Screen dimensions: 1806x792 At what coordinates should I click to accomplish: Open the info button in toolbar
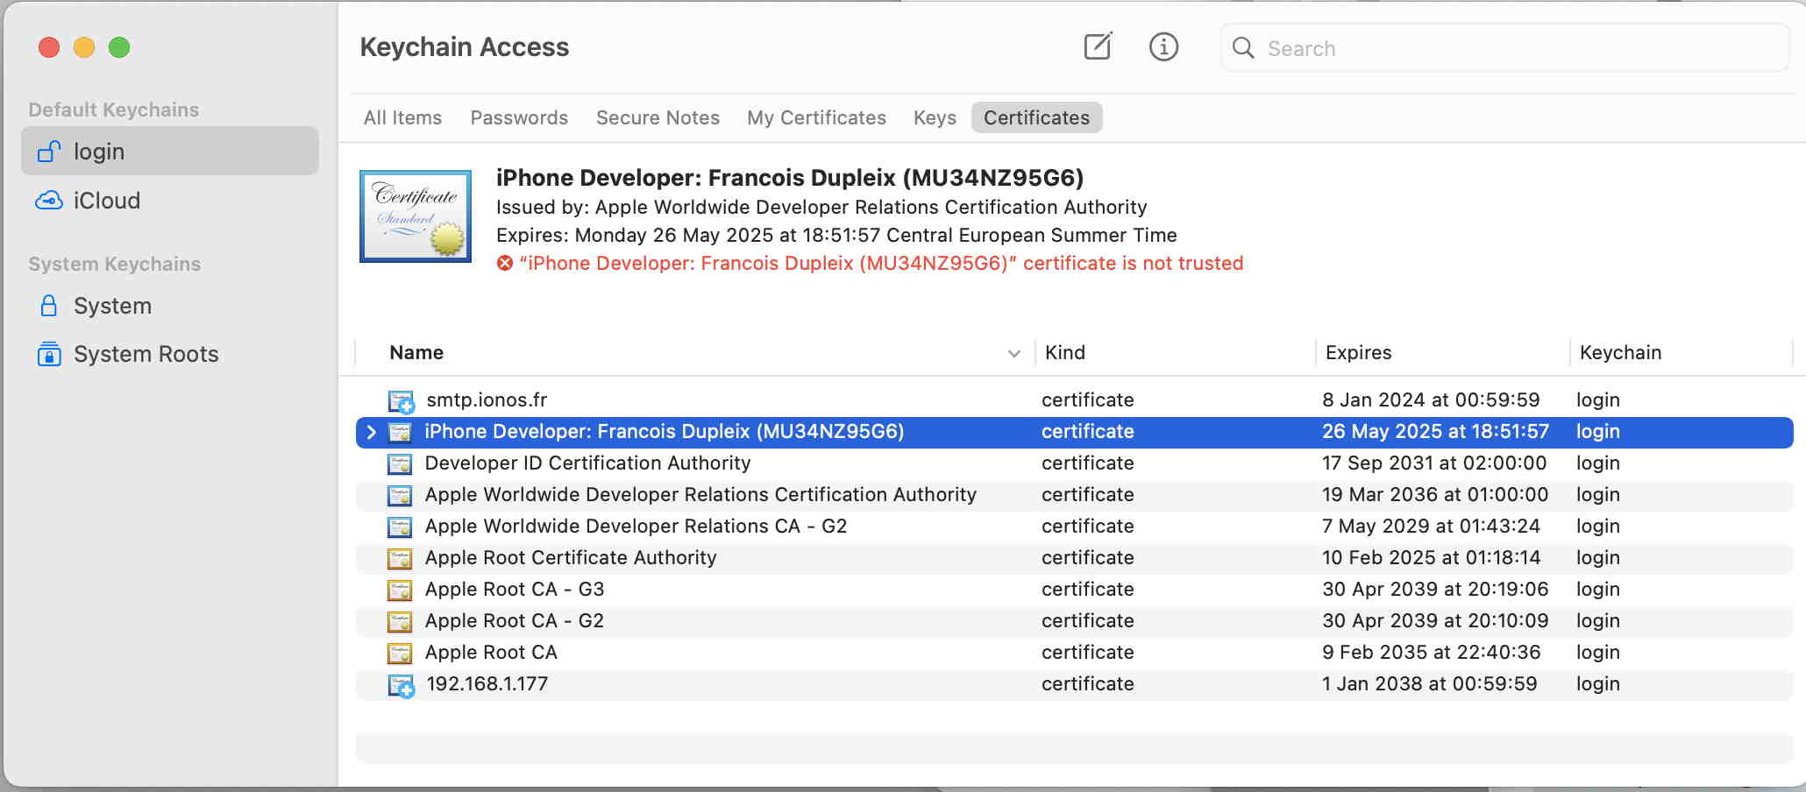point(1163,46)
